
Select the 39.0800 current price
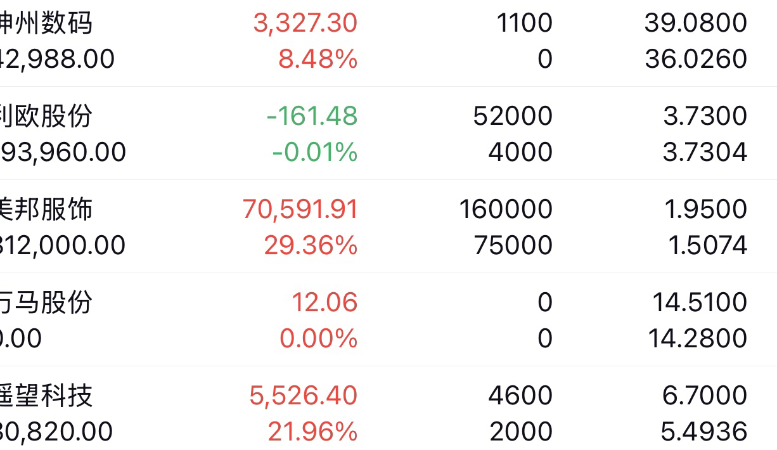coord(696,23)
